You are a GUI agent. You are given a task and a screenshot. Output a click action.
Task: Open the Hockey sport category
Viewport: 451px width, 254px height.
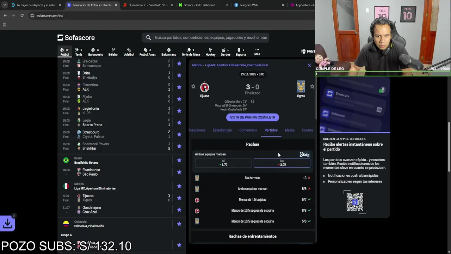[210, 52]
